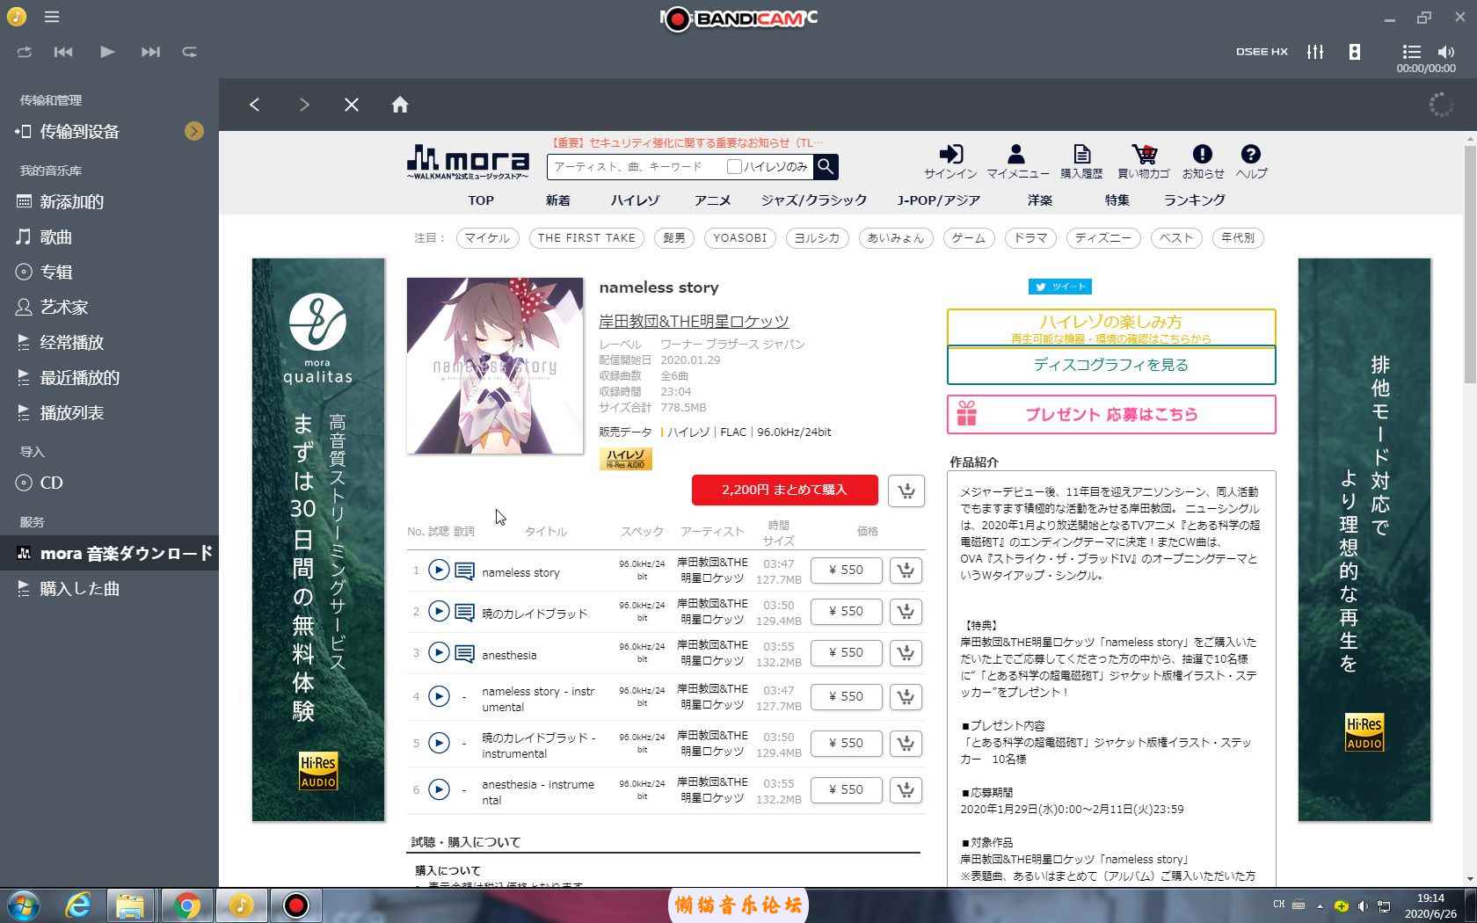The image size is (1477, 923).
Task: Toggle repeat mode icon
Action: click(190, 52)
